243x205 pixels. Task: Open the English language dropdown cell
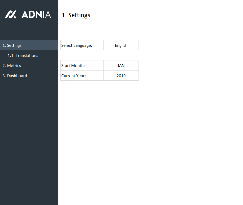[x=121, y=45]
